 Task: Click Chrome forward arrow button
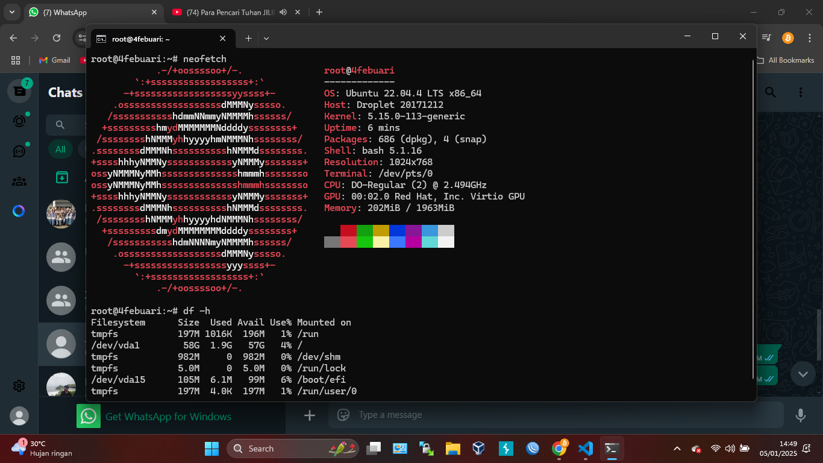(35, 37)
